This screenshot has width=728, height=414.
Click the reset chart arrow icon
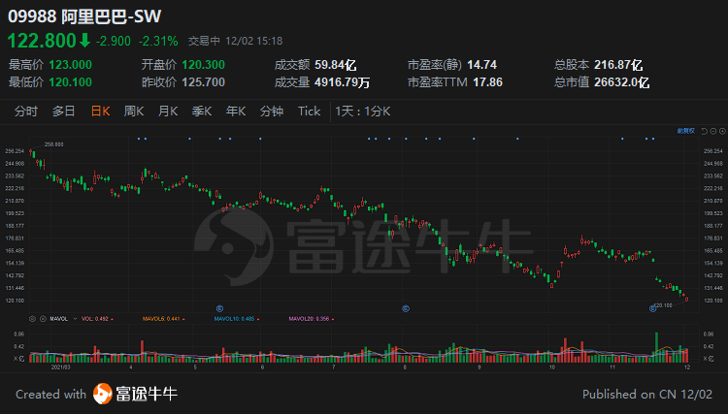[x=705, y=131]
